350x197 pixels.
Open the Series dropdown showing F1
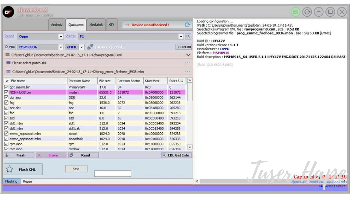(181, 36)
